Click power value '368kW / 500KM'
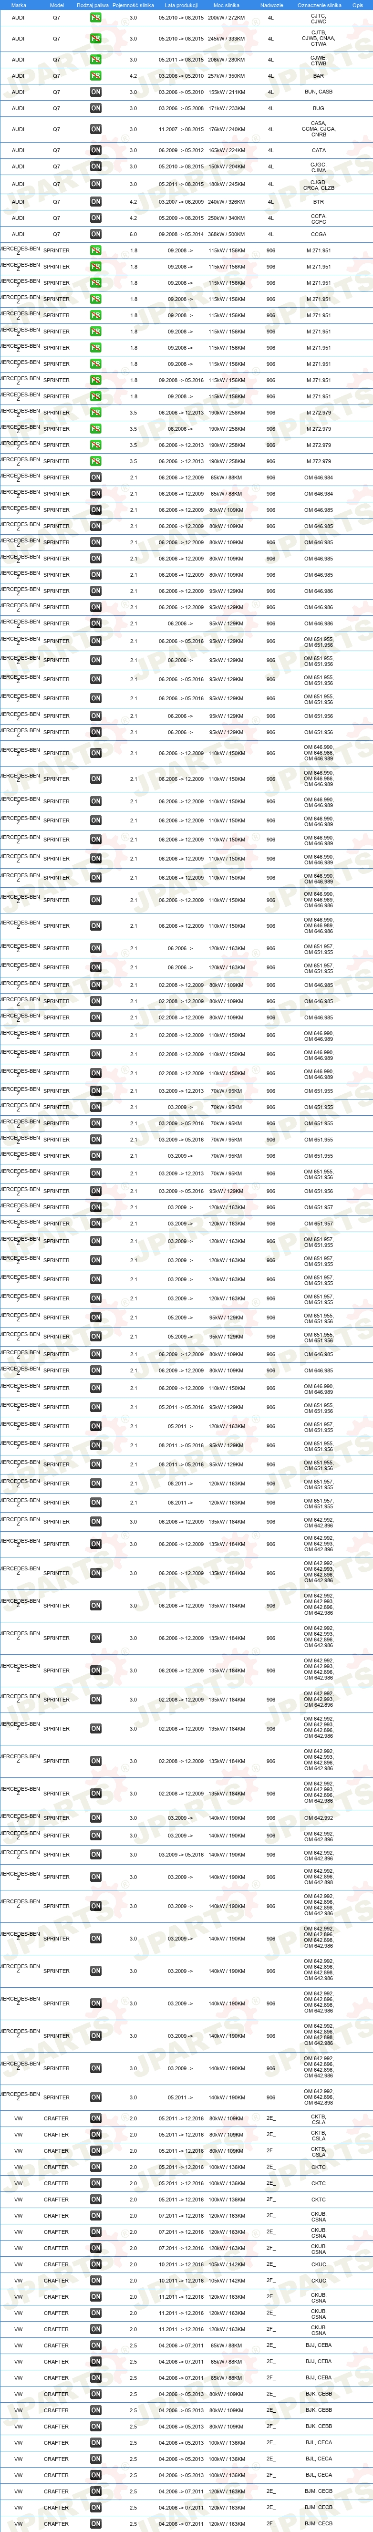The image size is (373, 2532). click(x=226, y=234)
